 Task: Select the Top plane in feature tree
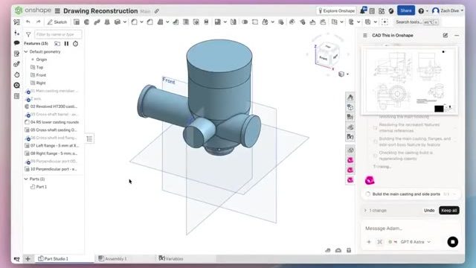click(x=39, y=67)
